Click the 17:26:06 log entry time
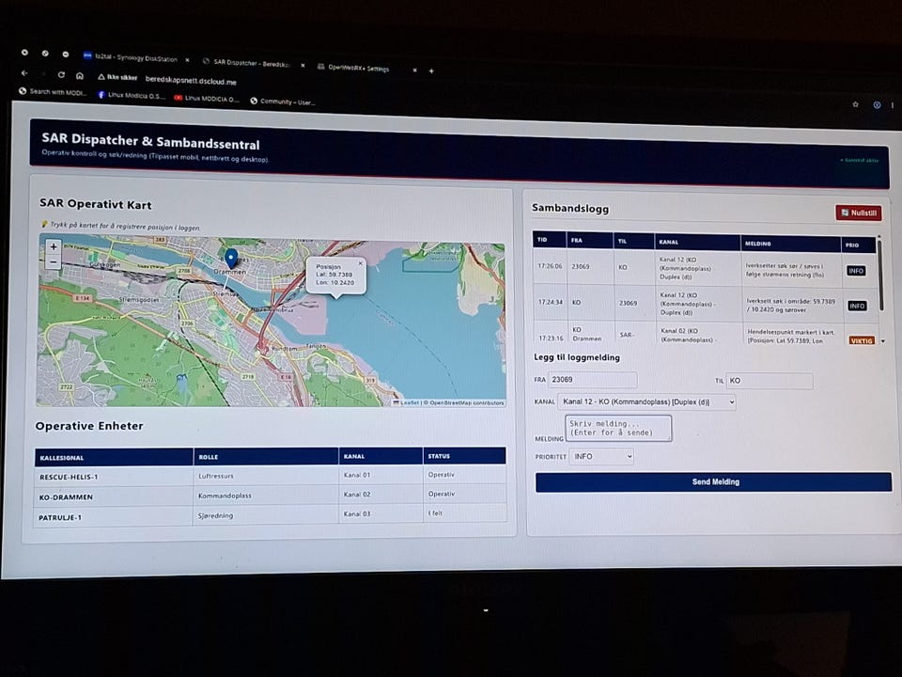Image resolution: width=902 pixels, height=677 pixels. (550, 266)
